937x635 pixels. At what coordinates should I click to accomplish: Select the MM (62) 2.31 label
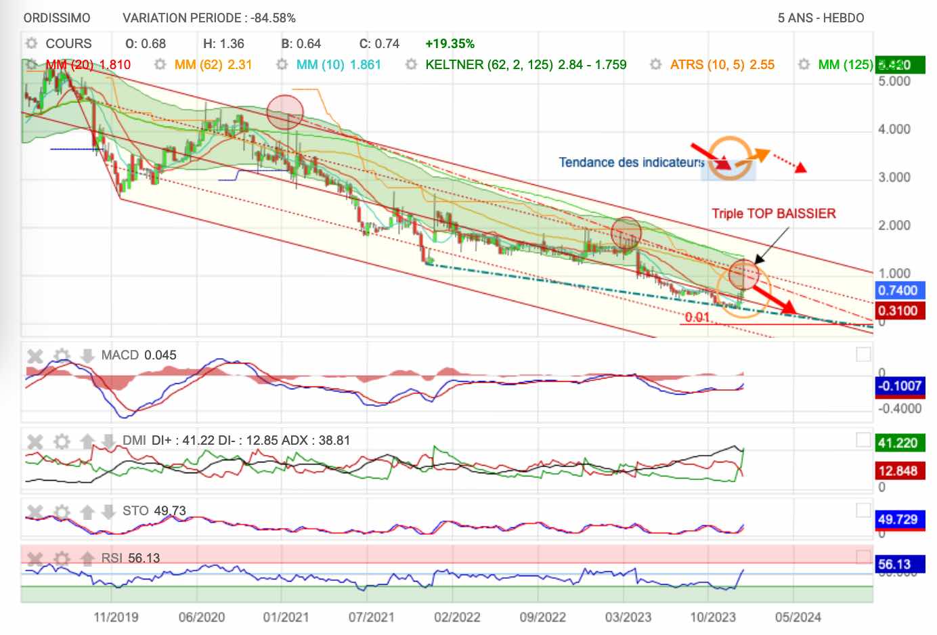[213, 64]
